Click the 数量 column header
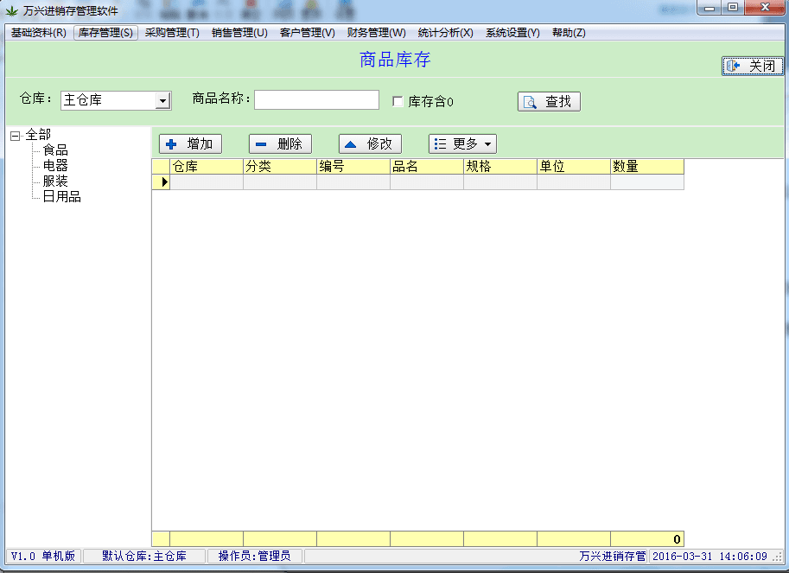This screenshot has height=573, width=789. coord(646,167)
